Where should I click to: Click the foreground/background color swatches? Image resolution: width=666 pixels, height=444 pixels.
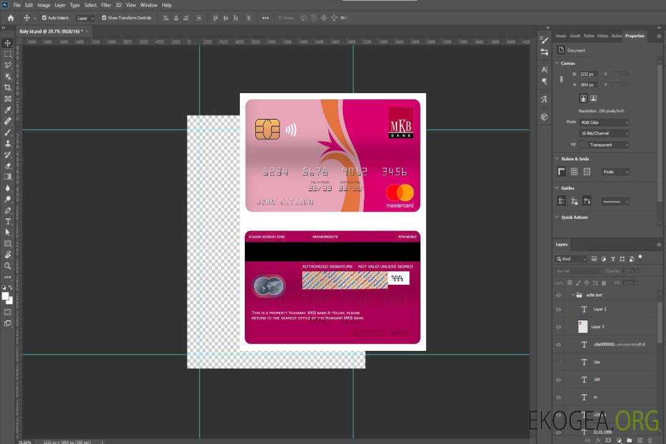coord(7,298)
